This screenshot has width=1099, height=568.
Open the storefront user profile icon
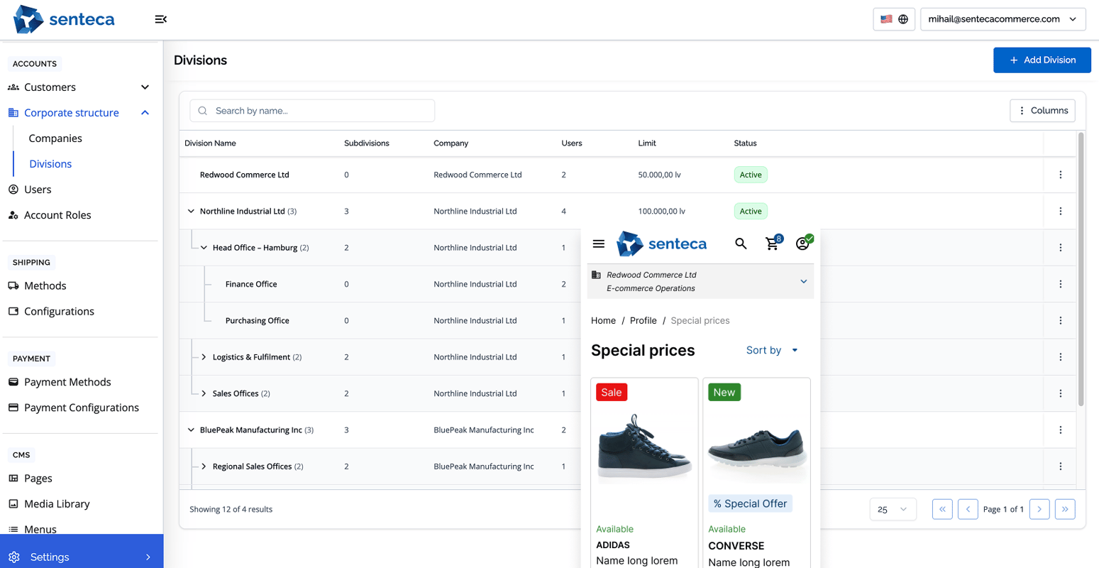pyautogui.click(x=803, y=244)
